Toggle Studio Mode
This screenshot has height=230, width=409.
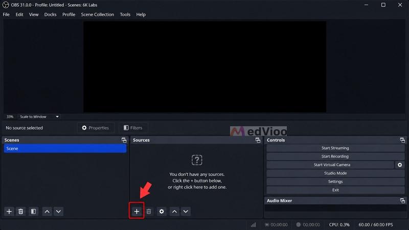[335, 173]
